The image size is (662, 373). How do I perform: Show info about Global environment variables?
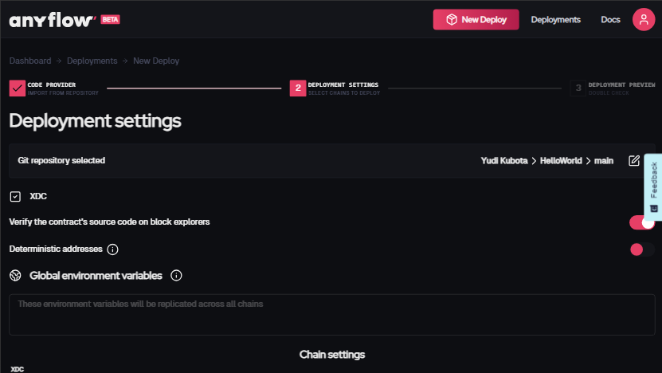(x=177, y=276)
